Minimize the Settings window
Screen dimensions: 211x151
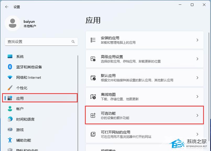(x=180, y=5)
